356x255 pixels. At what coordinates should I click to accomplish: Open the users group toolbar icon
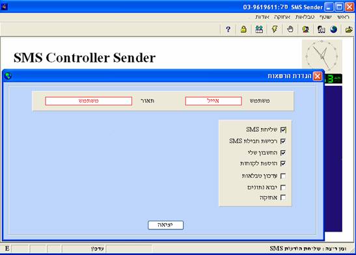[259, 29]
